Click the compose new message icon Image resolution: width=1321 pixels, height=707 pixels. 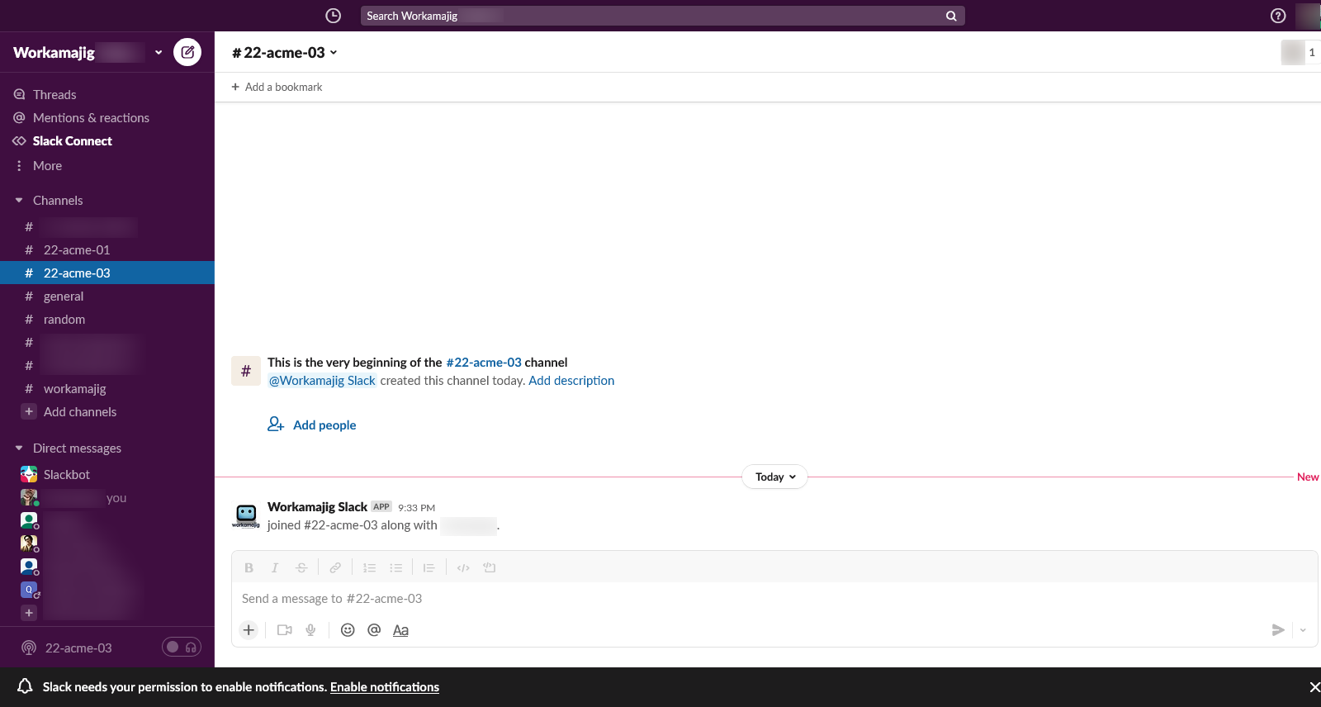[187, 52]
